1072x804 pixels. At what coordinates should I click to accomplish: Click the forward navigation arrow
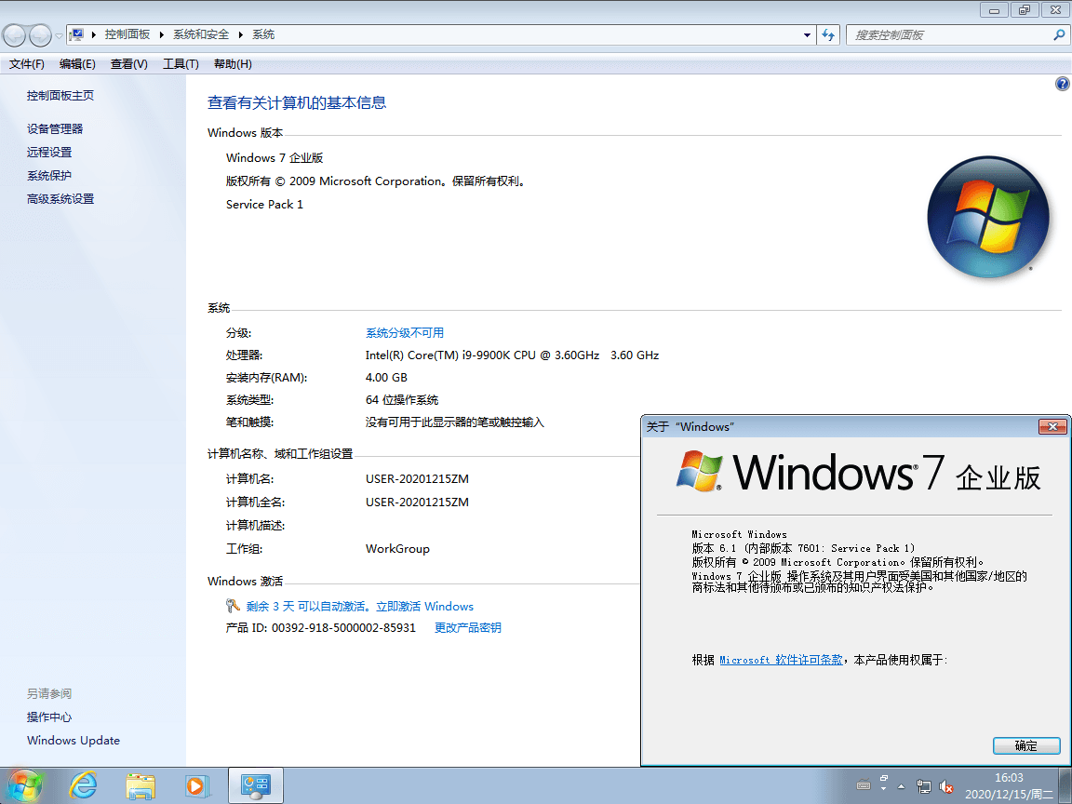(38, 34)
